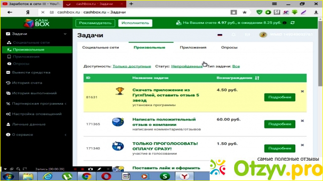
Task: Open uTorrent from the taskbar
Action: [67, 176]
